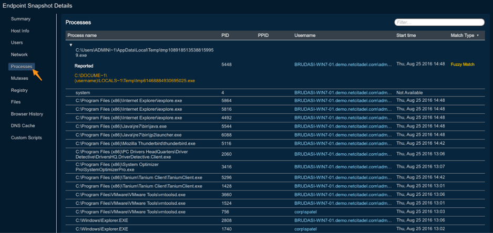
Task: Click the username link for system process
Action: [x=343, y=93]
